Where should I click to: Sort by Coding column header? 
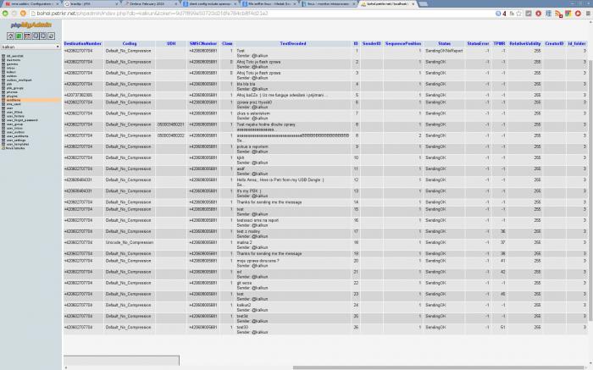130,44
